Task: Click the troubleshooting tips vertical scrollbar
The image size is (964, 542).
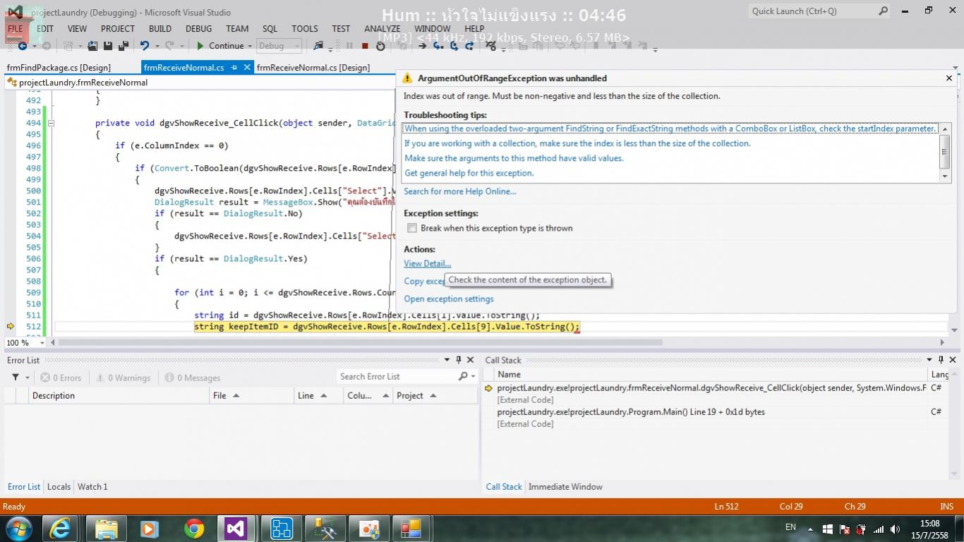Action: click(946, 151)
